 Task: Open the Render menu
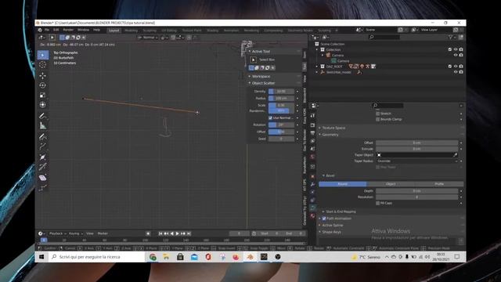coord(68,30)
